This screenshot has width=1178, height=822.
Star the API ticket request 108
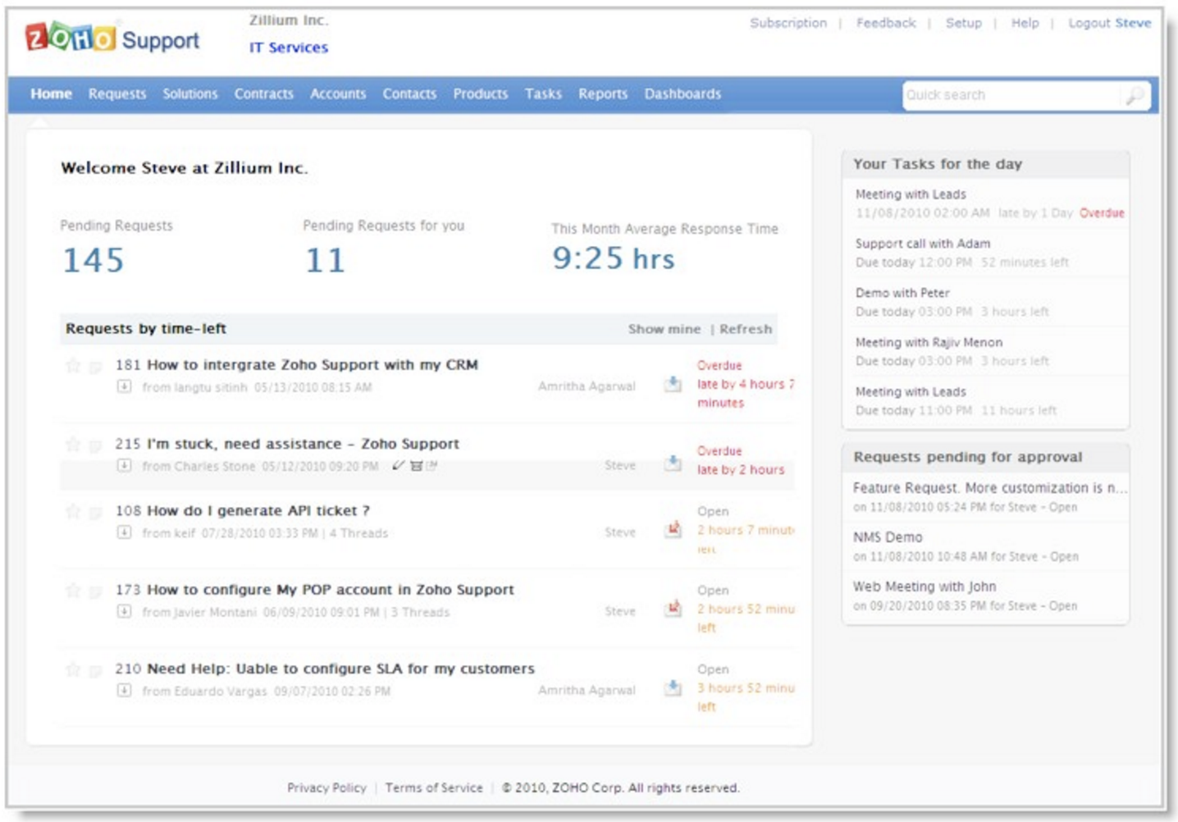(x=73, y=512)
